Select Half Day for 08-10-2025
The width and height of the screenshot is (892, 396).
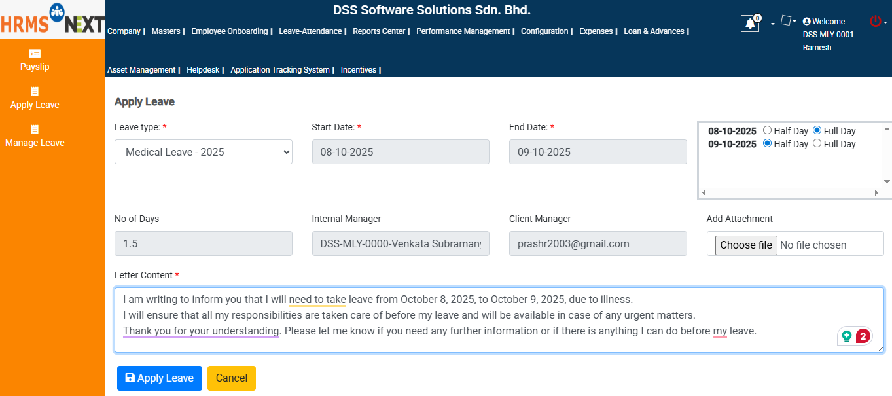click(x=766, y=130)
